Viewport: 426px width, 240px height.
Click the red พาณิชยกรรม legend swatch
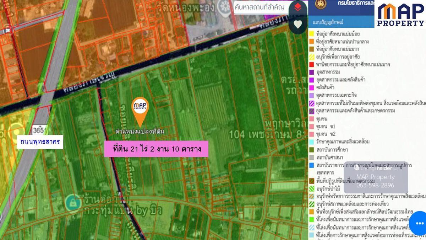(x=311, y=65)
